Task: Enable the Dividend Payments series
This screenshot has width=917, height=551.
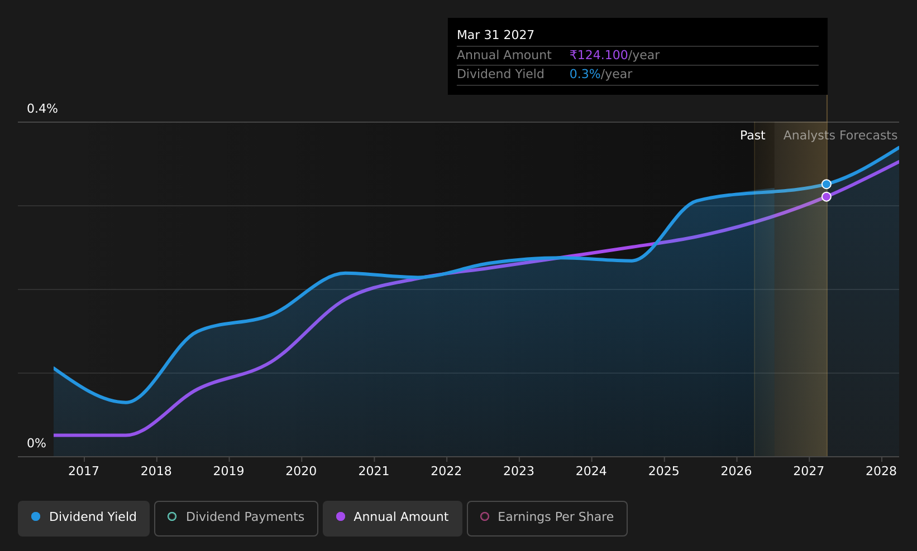Action: pos(236,518)
